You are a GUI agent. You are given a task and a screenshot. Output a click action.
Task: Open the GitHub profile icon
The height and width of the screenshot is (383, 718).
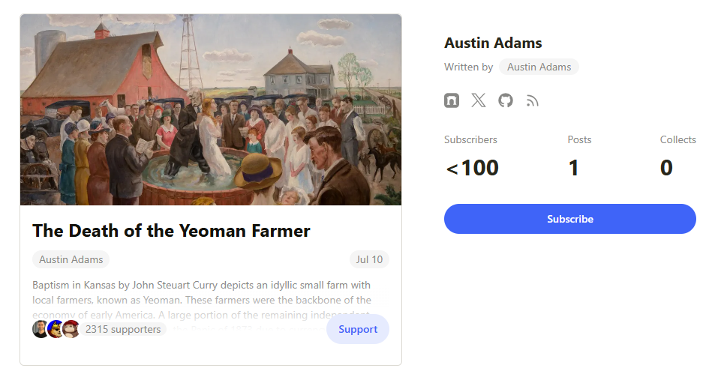click(x=506, y=100)
